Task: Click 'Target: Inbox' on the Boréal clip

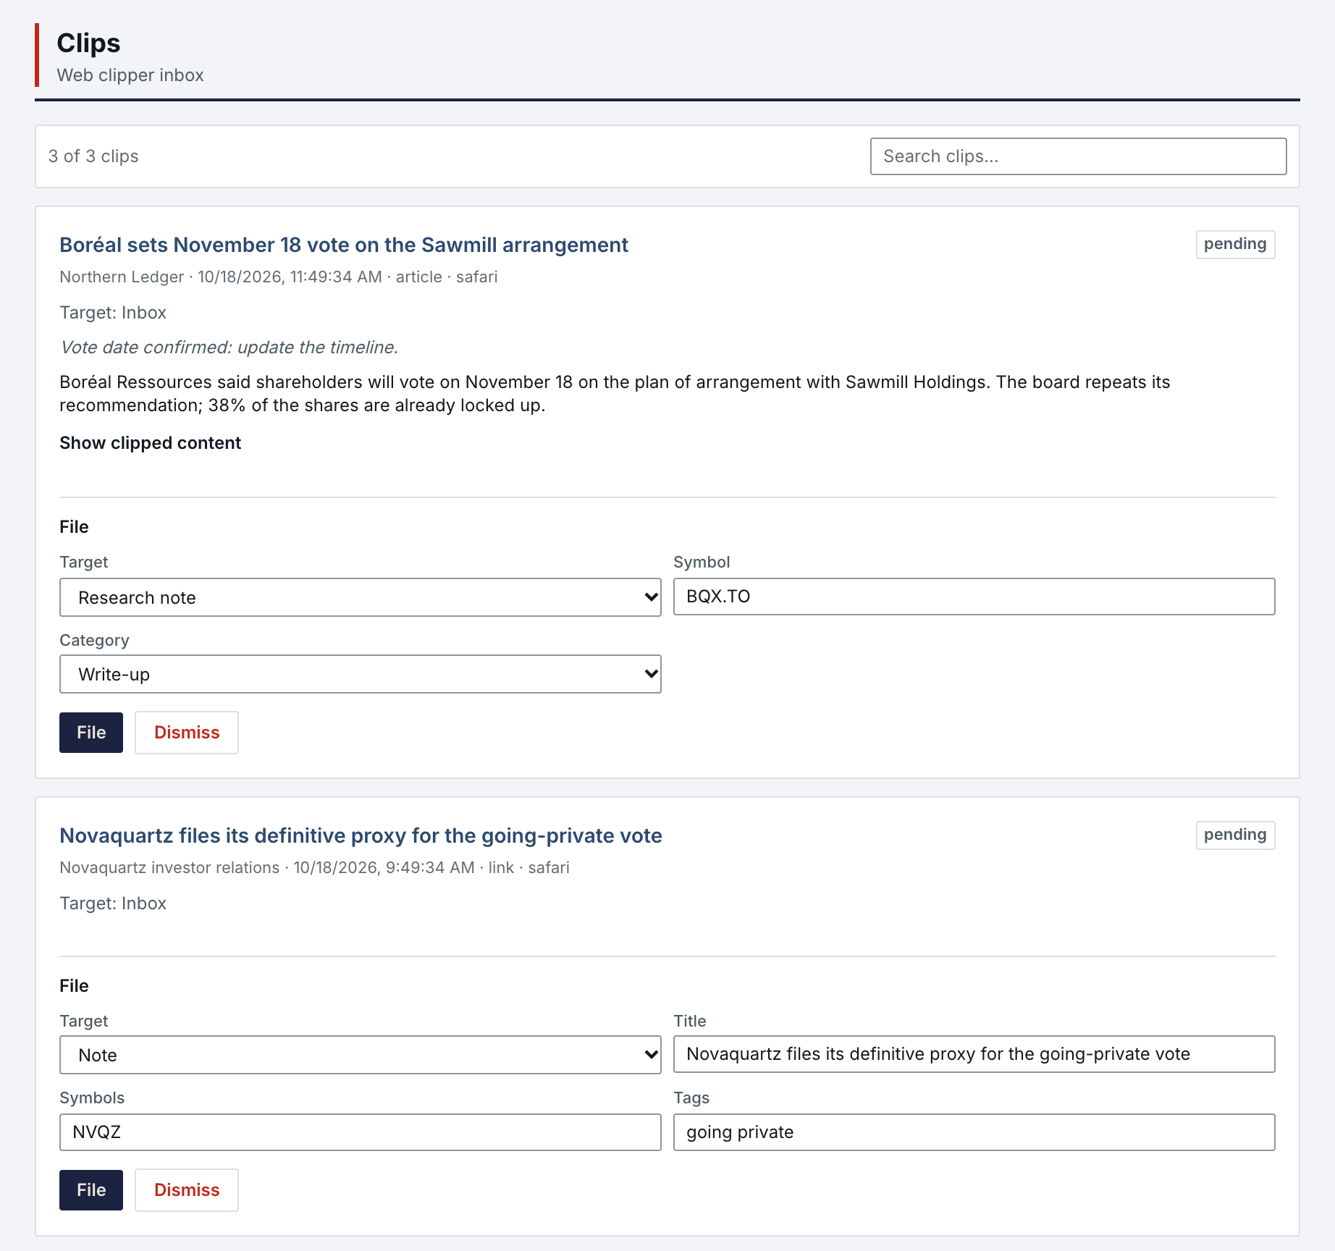Action: click(113, 313)
